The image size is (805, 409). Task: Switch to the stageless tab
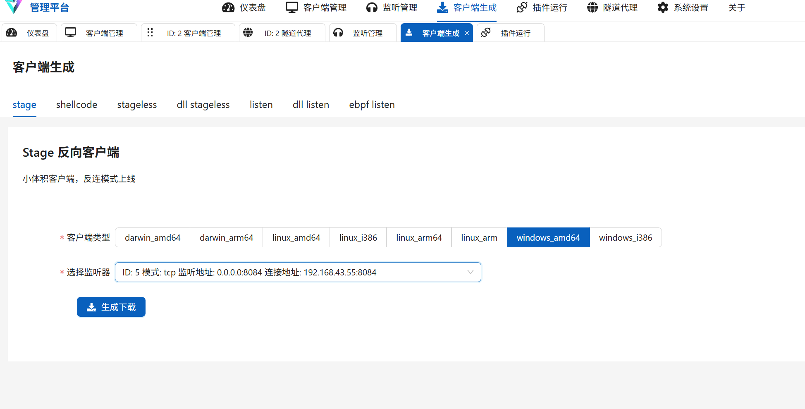coord(137,105)
